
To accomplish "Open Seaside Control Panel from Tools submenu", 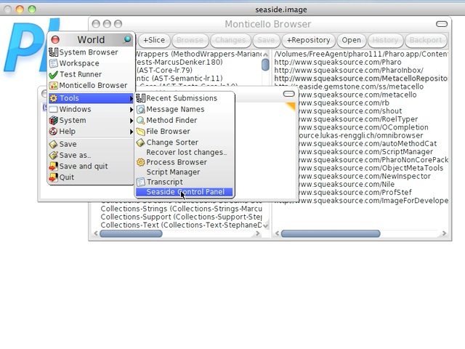I will coord(185,192).
